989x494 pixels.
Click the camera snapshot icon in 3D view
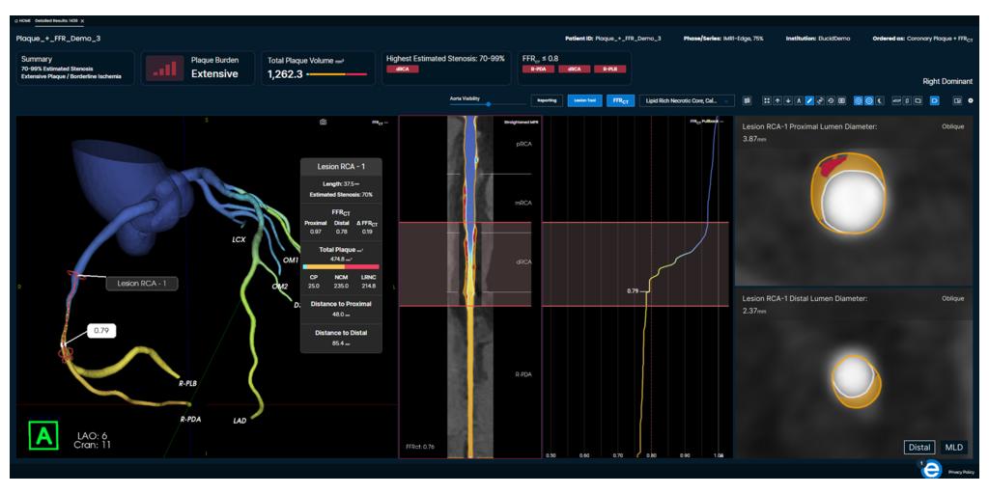(323, 123)
